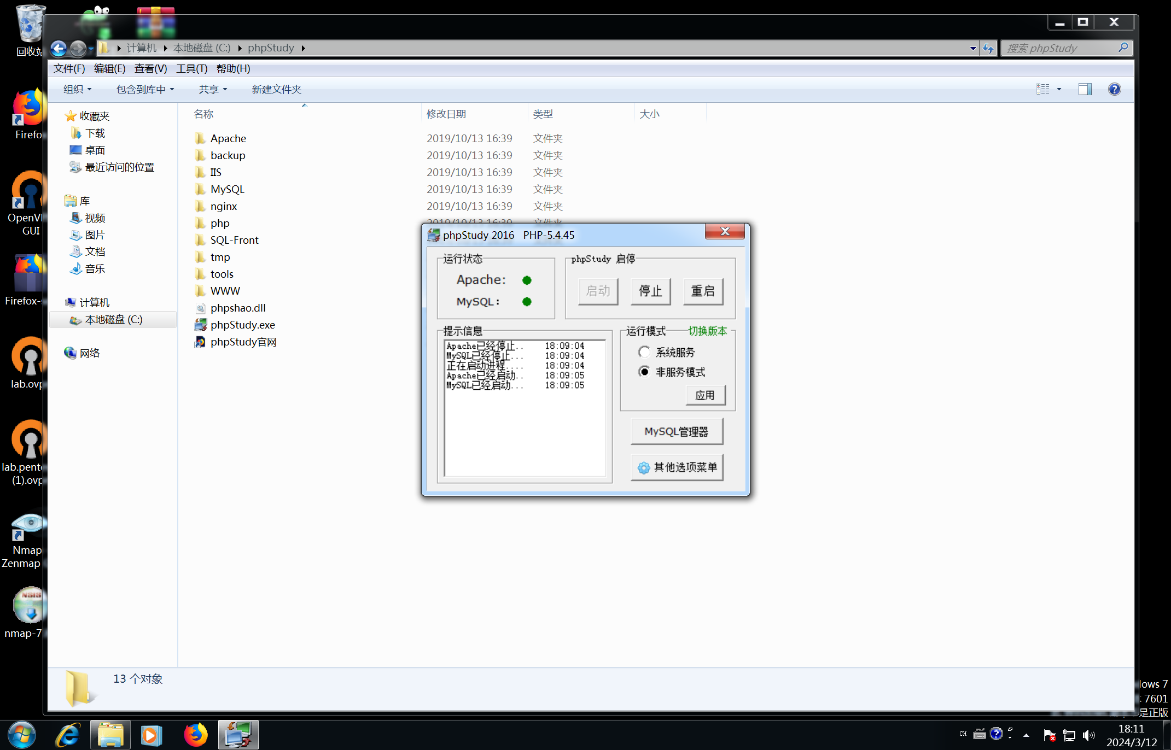Open the 帮助(H) menu

click(233, 68)
